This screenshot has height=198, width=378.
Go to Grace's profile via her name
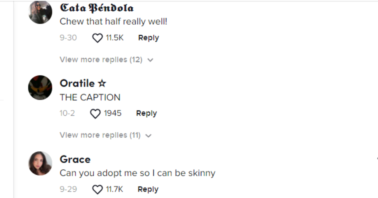pos(75,159)
